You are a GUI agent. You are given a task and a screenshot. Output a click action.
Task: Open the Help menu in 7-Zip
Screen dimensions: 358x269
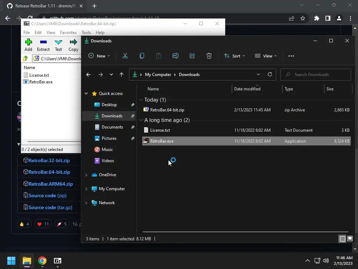pos(100,33)
